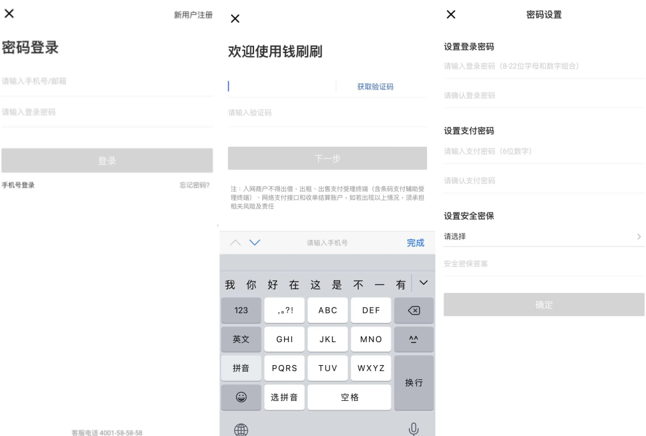Tap the emoji icon on the keyboard
The width and height of the screenshot is (646, 436).
pos(241,397)
